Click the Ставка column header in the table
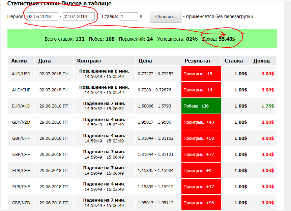Viewport: 291px width, 211px height. click(235, 61)
